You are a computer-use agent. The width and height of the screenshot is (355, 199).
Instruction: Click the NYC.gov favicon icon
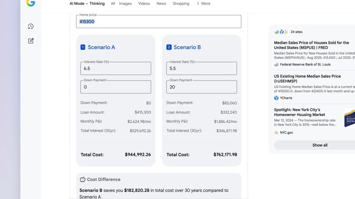(276, 133)
